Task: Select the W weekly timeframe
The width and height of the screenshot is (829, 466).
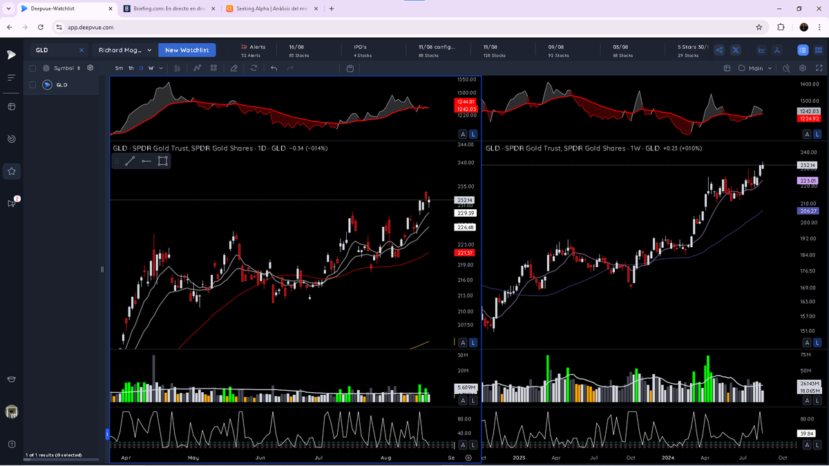Action: pyautogui.click(x=151, y=68)
